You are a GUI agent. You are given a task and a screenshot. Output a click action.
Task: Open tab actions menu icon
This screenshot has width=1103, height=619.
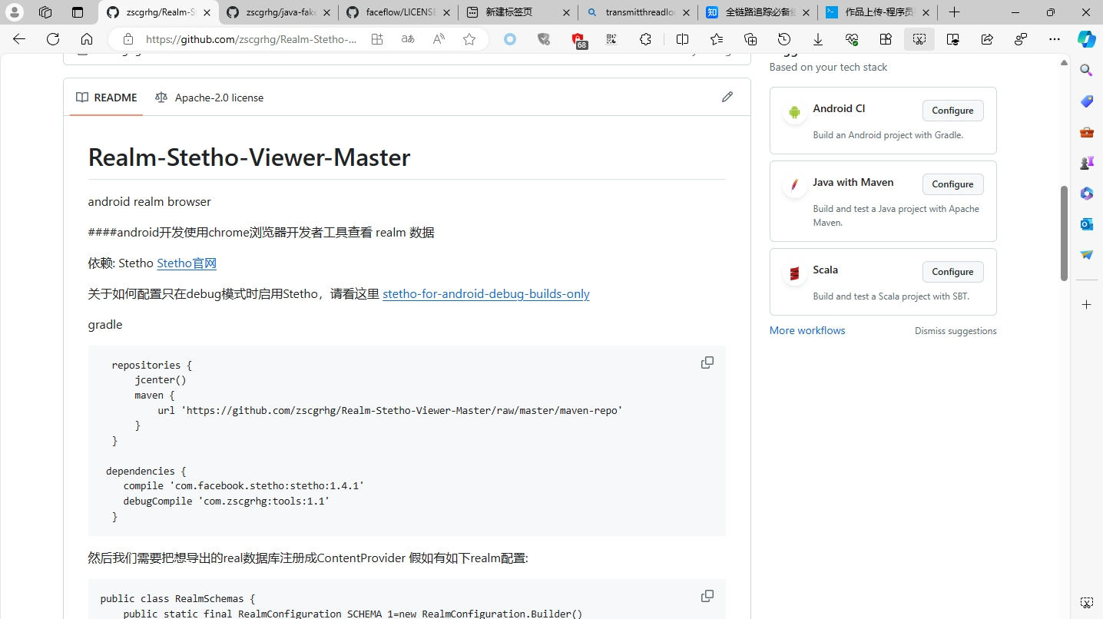click(x=78, y=12)
